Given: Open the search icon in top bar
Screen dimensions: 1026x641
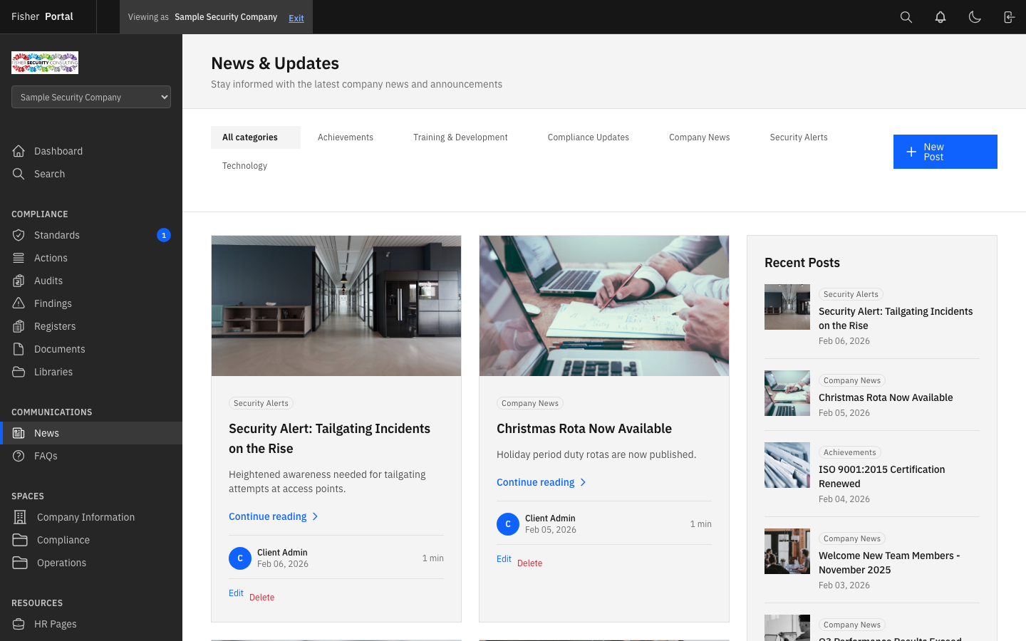Looking at the screenshot, I should tap(906, 17).
